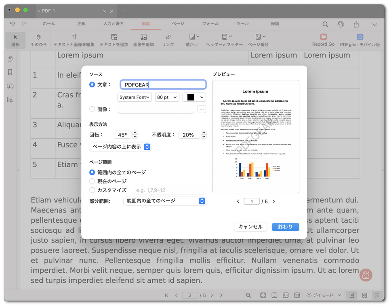Click the search magnifier icon in the top bar

[325, 24]
